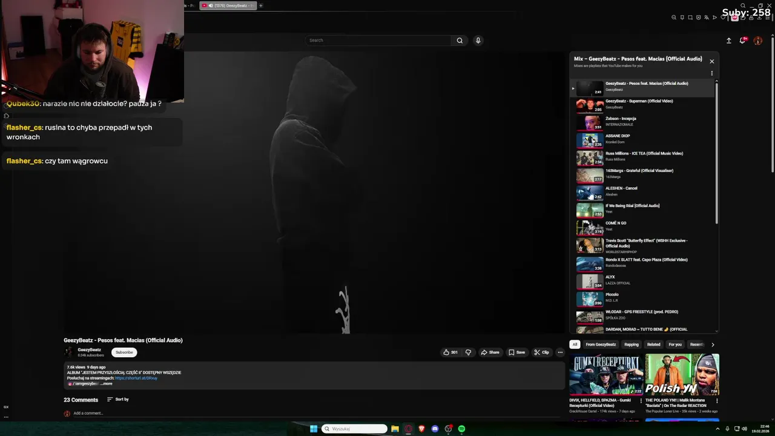The image size is (775, 436).
Task: Open the YouTube account avatar menu
Action: coord(757,41)
